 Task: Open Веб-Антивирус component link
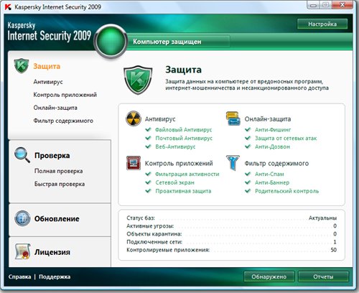tap(175, 146)
